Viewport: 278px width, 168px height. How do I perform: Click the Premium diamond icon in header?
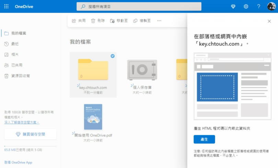click(x=233, y=7)
